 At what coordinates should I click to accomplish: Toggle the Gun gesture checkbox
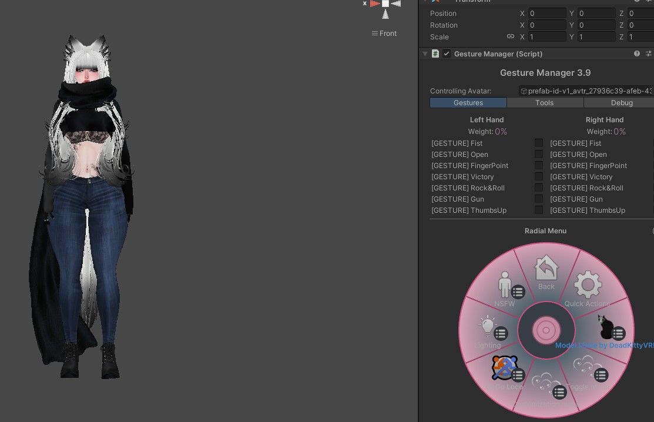coord(539,199)
